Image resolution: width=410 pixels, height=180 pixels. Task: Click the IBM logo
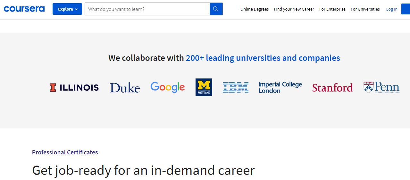tap(235, 87)
